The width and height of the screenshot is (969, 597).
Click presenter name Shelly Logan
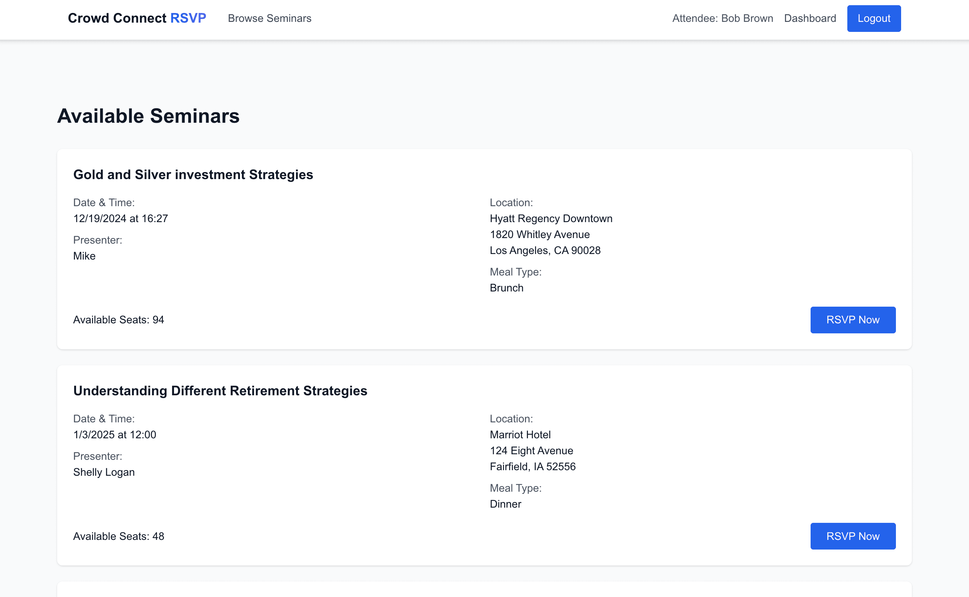(104, 472)
